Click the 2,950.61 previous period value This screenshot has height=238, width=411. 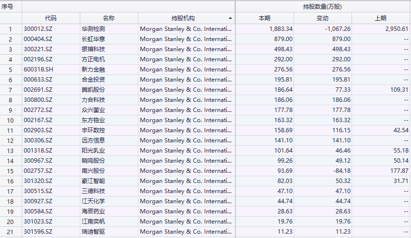pos(397,29)
